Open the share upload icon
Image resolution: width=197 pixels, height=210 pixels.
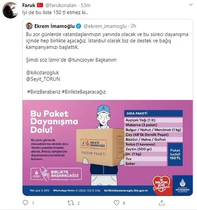click(162, 203)
